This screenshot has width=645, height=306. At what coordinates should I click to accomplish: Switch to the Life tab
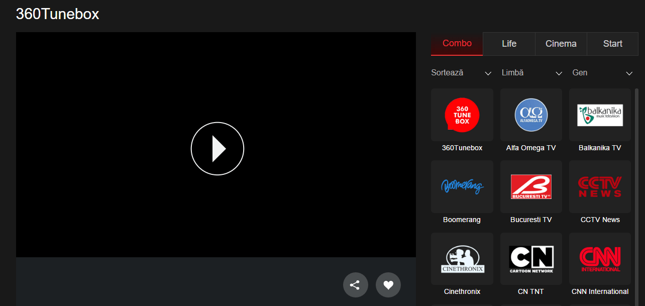[x=509, y=44]
